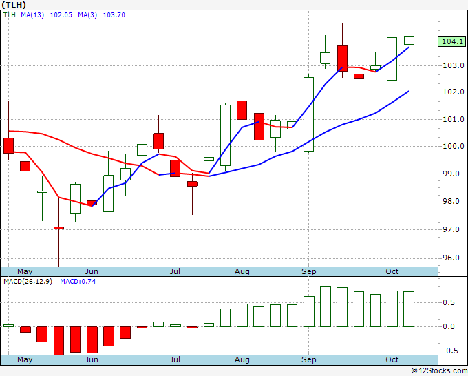Click the tallest MACD bar in September
The image size is (468, 376).
point(326,306)
